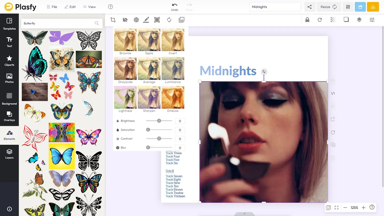384x216 pixels.
Task: Open the Resize options
Action: pyautogui.click(x=328, y=7)
